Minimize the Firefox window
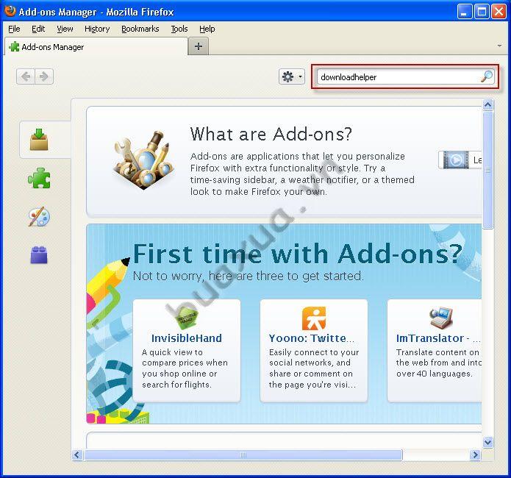 click(x=465, y=12)
